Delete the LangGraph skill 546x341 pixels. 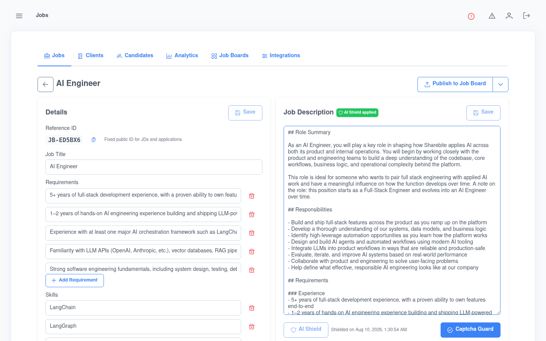pos(252,327)
